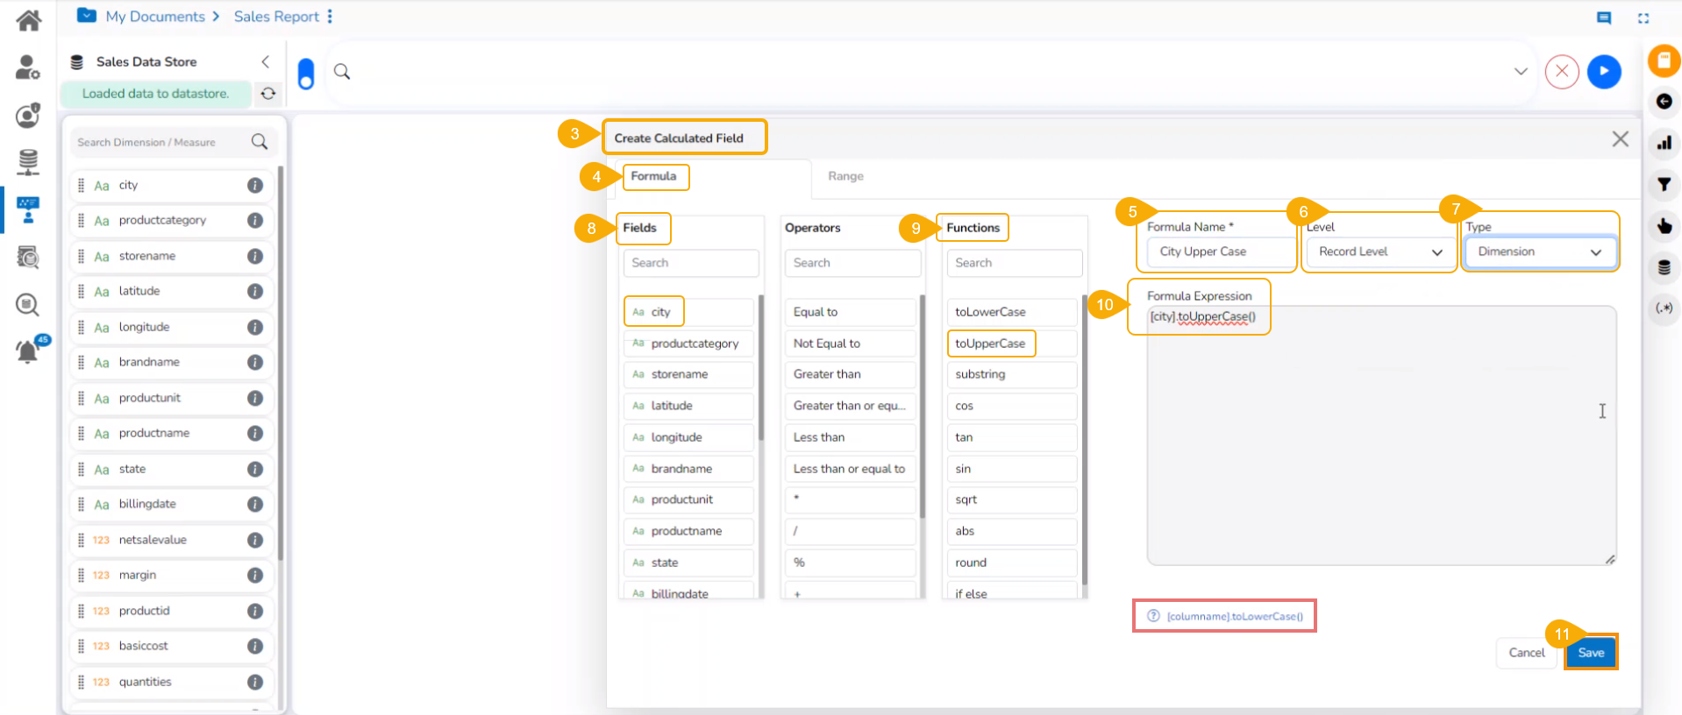This screenshot has width=1682, height=715.
Task: Click the Fields list scrollbar
Action: pos(761,368)
